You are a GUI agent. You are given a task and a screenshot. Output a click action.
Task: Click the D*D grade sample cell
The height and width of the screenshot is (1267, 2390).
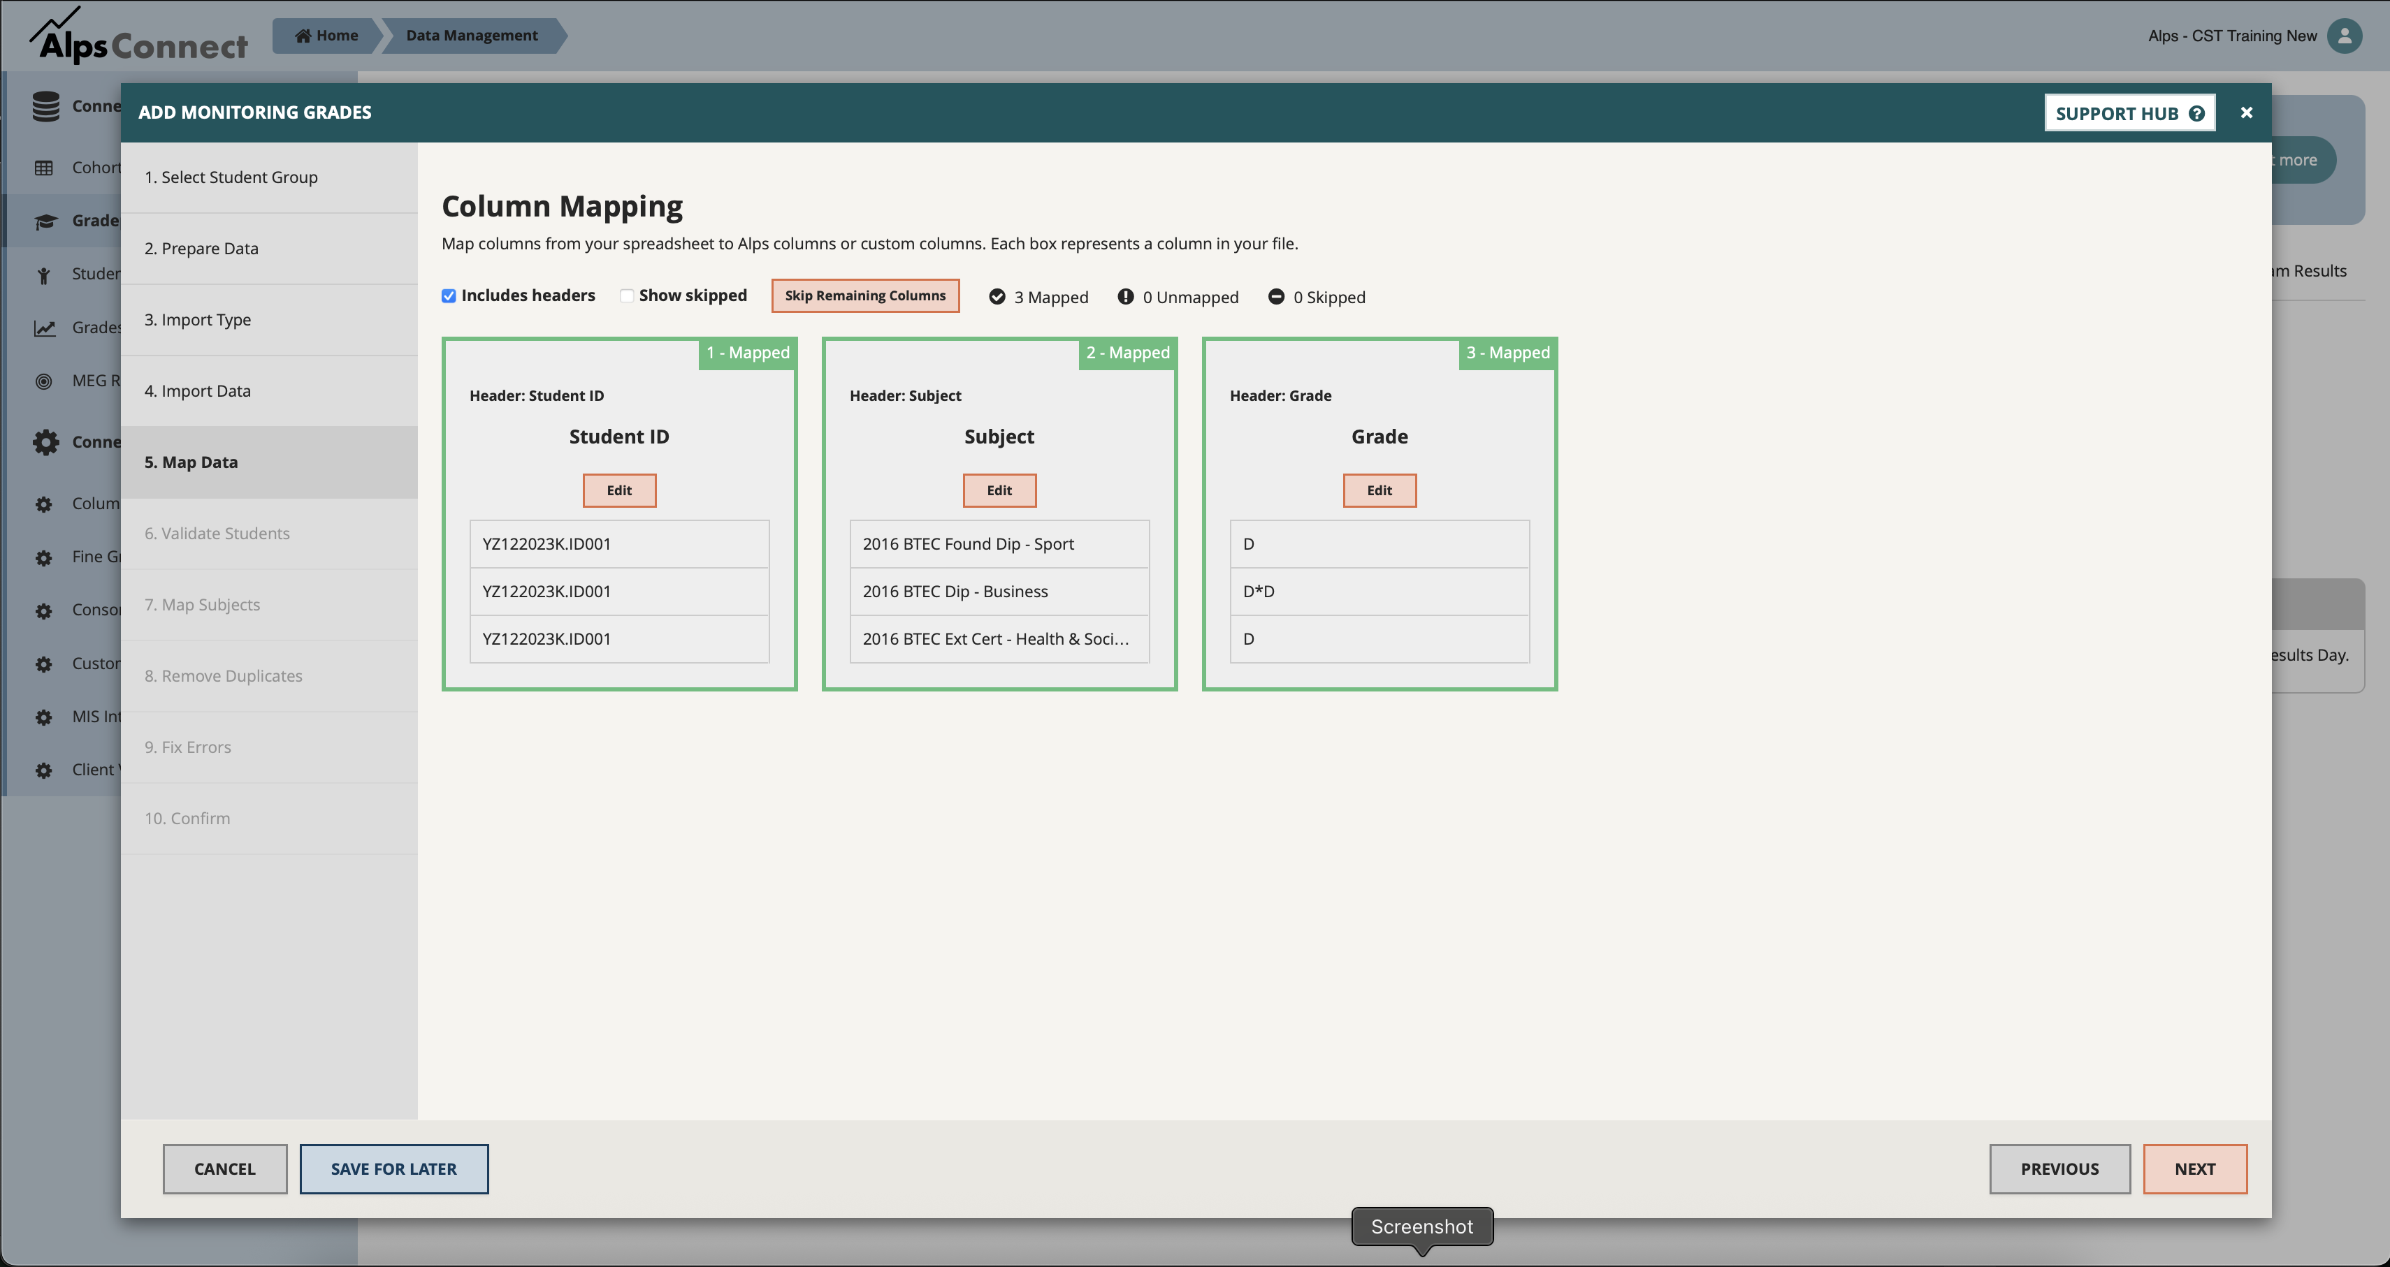click(x=1379, y=592)
